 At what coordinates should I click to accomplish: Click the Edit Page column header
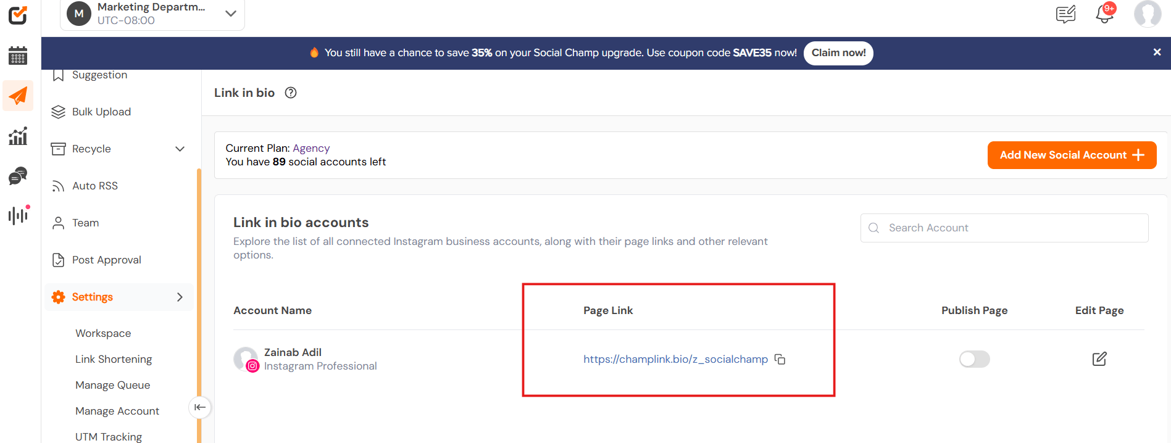point(1099,310)
